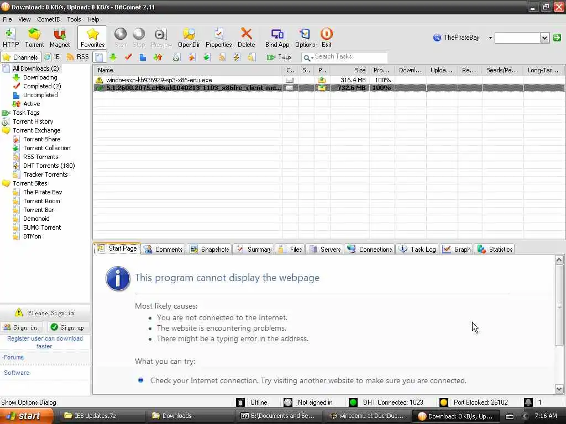Open Torrent Exchange folder node
The height and width of the screenshot is (424, 566).
36,130
